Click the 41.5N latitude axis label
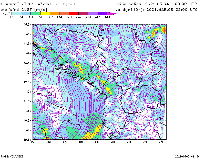The width and height of the screenshot is (205, 158). click(27, 101)
